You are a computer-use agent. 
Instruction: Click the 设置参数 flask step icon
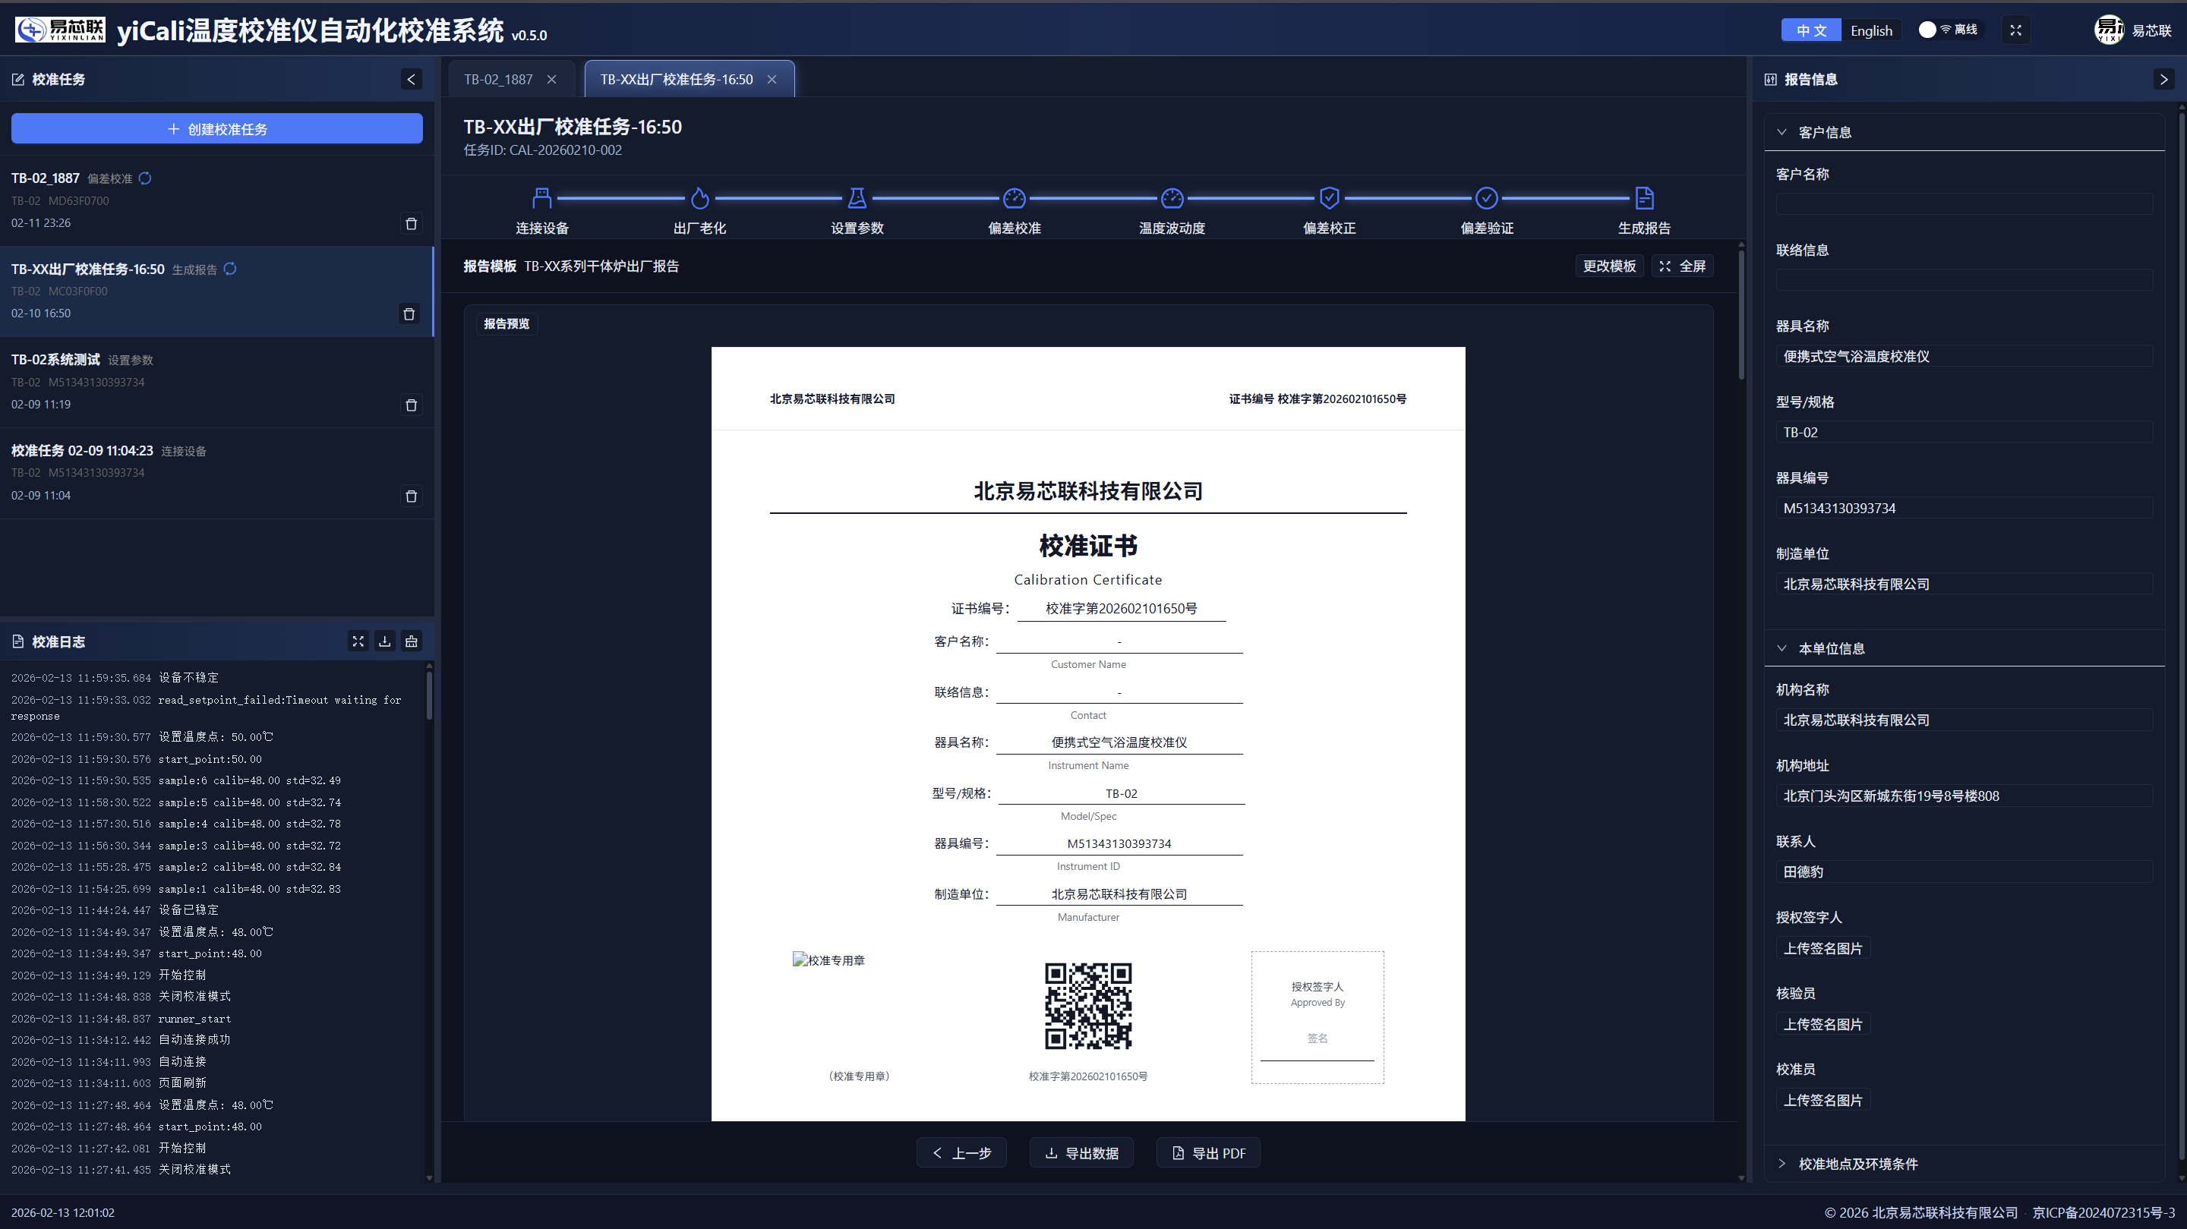857,198
